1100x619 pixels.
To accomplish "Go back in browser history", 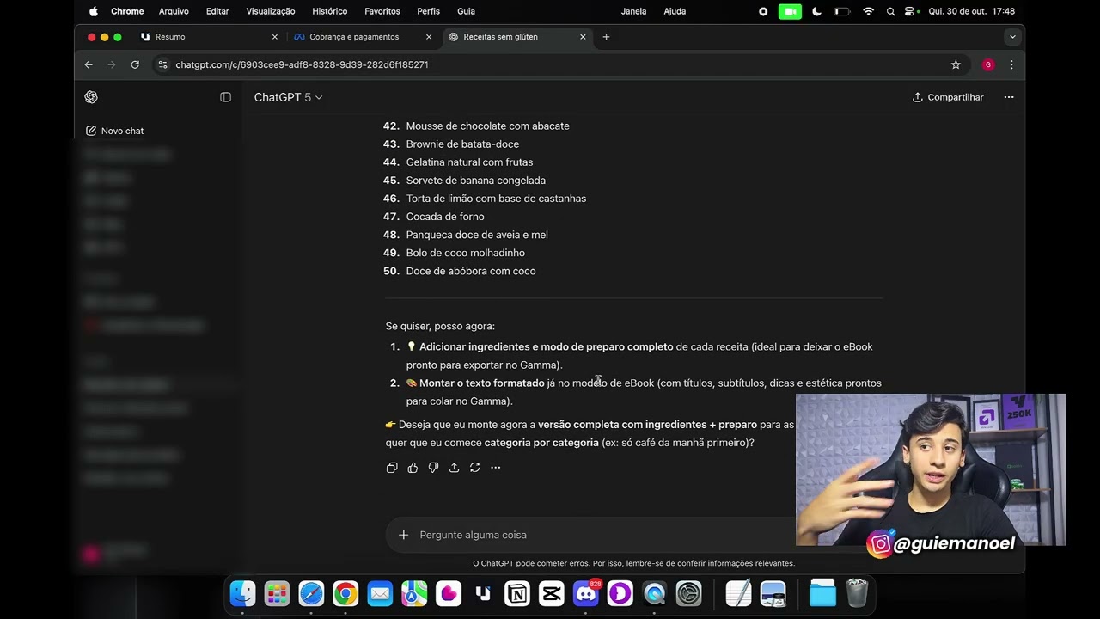I will tap(89, 64).
